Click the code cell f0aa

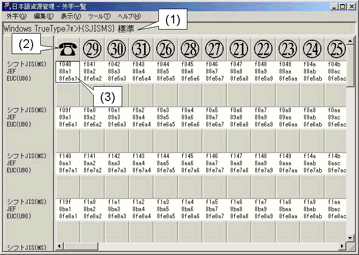(x=334, y=110)
